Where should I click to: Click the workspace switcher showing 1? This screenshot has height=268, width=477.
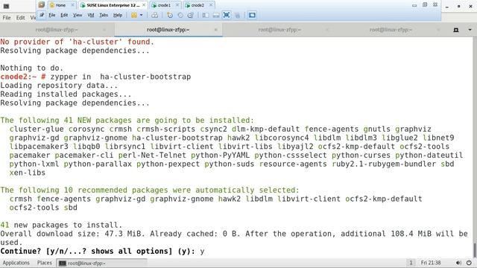pyautogui.click(x=411, y=263)
